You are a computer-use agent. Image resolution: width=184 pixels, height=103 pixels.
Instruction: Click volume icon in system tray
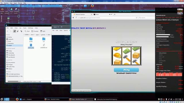(171, 99)
